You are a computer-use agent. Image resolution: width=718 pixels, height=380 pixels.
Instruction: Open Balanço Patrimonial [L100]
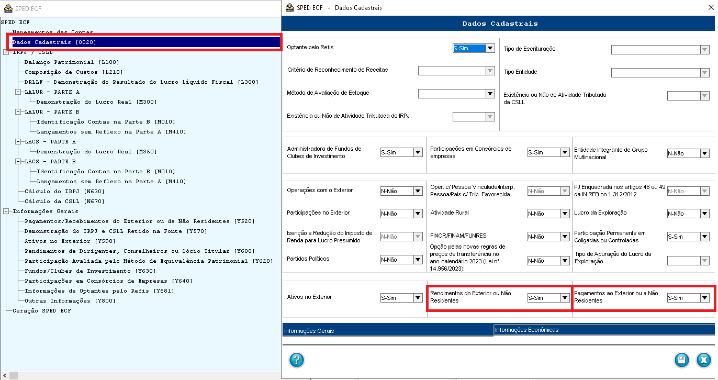72,62
